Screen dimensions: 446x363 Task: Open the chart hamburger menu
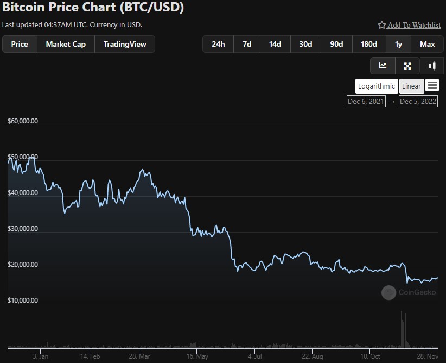click(x=432, y=85)
